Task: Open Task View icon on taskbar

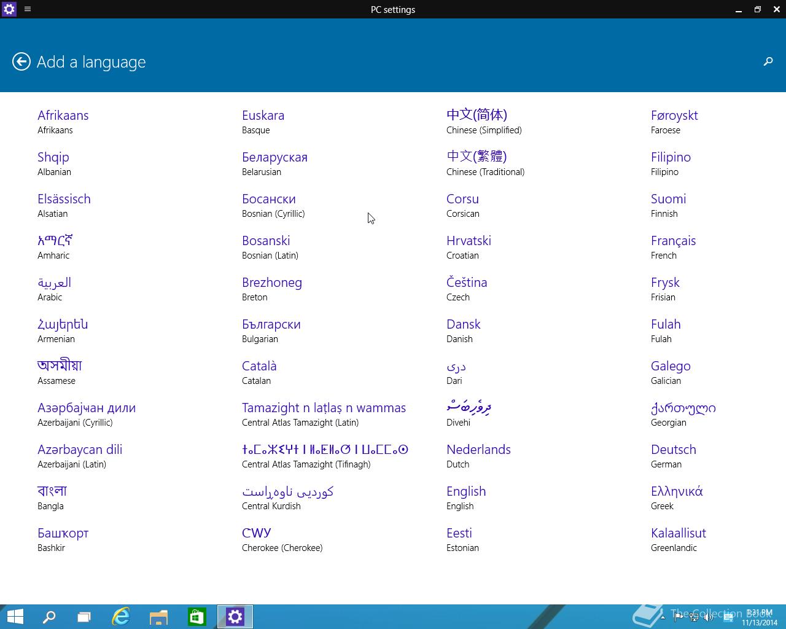Action: tap(84, 617)
